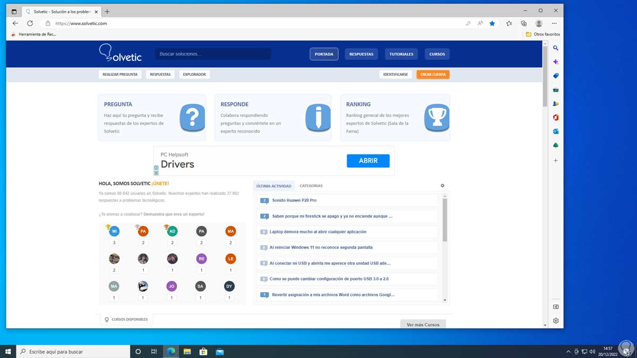The width and height of the screenshot is (637, 358).
Task: Open Revertir asignación Word question link
Action: click(333, 294)
